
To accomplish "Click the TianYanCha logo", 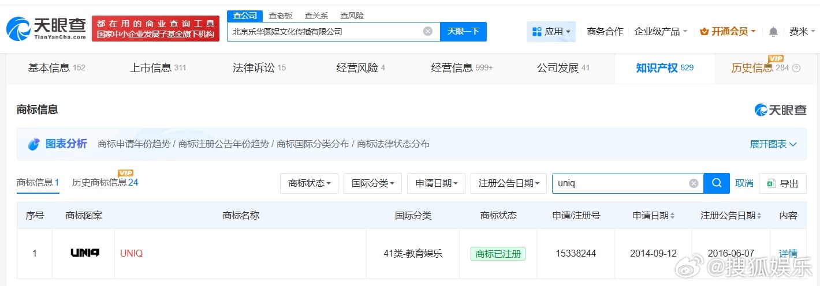I will click(46, 28).
